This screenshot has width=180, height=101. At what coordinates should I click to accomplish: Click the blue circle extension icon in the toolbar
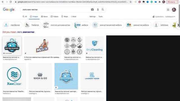(148, 2)
